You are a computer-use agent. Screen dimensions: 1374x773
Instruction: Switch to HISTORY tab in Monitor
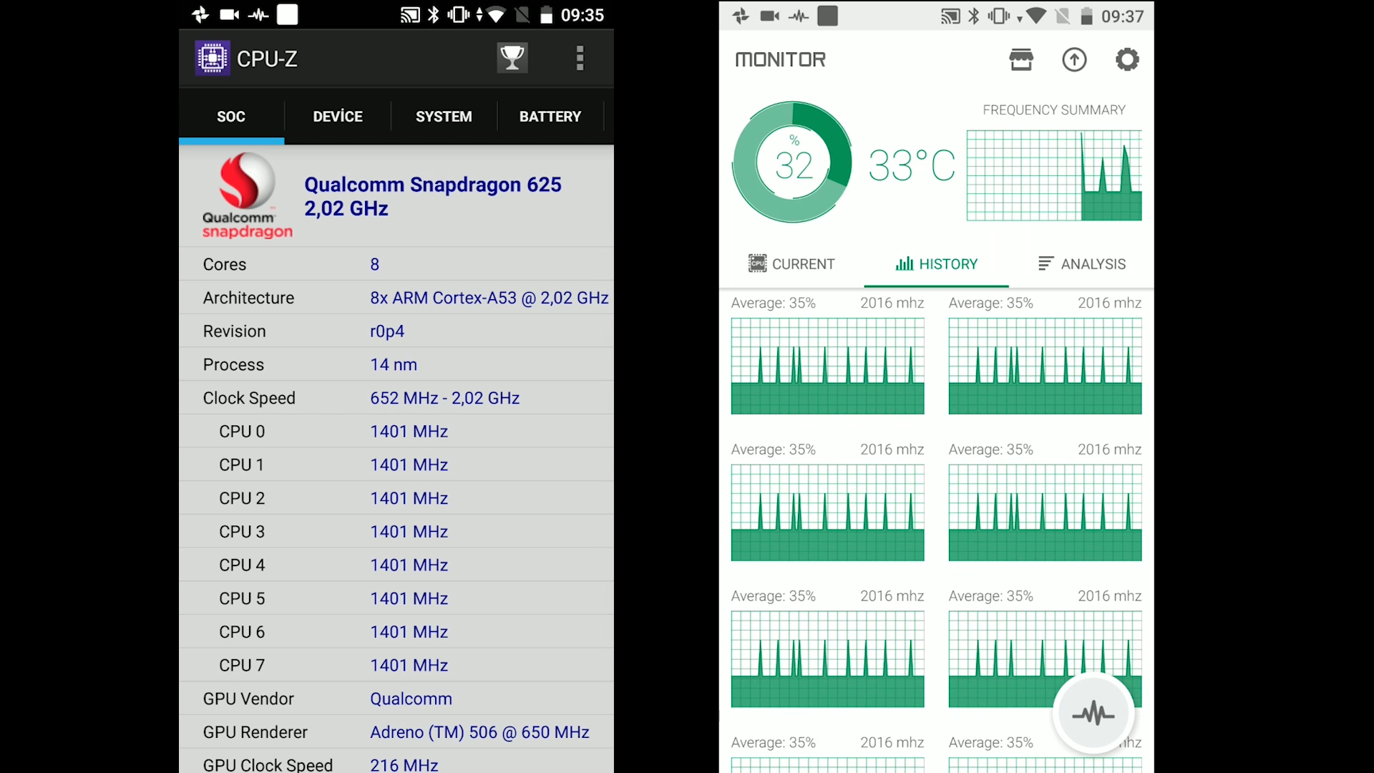point(935,263)
